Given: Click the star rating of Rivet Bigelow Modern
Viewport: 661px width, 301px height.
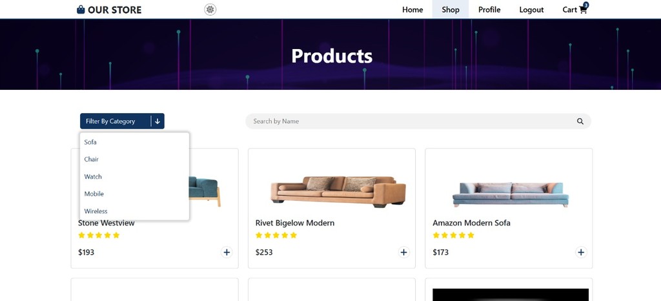Looking at the screenshot, I should tap(276, 235).
